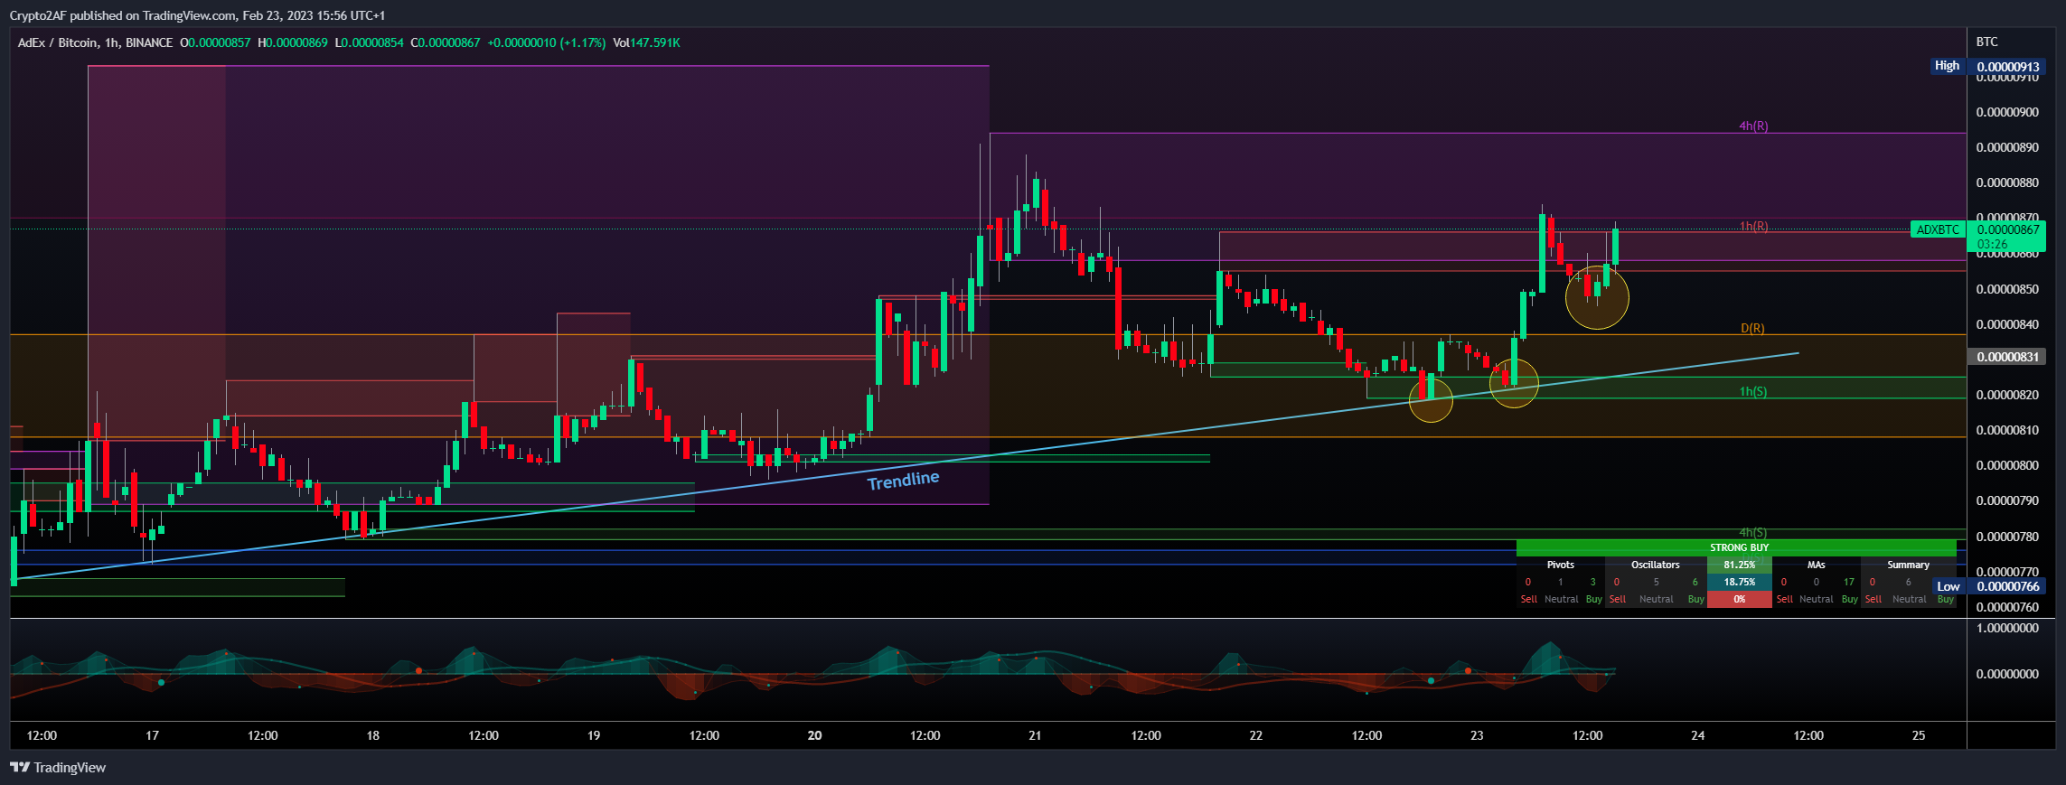Click the 'Summary' column heading
This screenshot has width=2066, height=785.
(x=1909, y=565)
